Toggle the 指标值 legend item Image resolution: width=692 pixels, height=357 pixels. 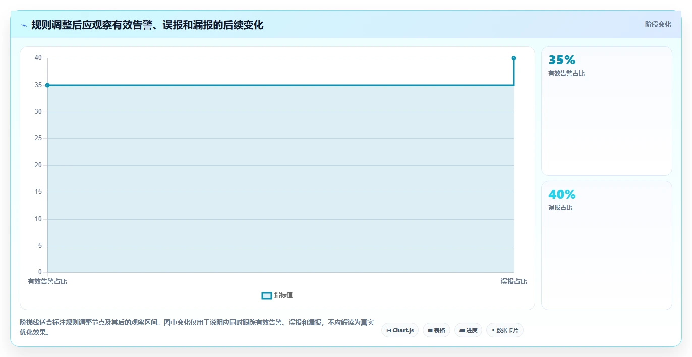(x=277, y=295)
